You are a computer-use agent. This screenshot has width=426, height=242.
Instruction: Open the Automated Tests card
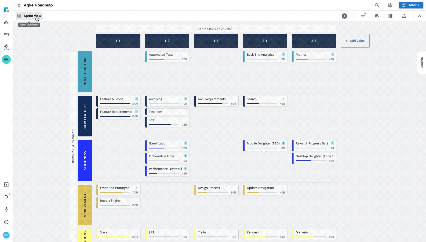[x=168, y=57]
